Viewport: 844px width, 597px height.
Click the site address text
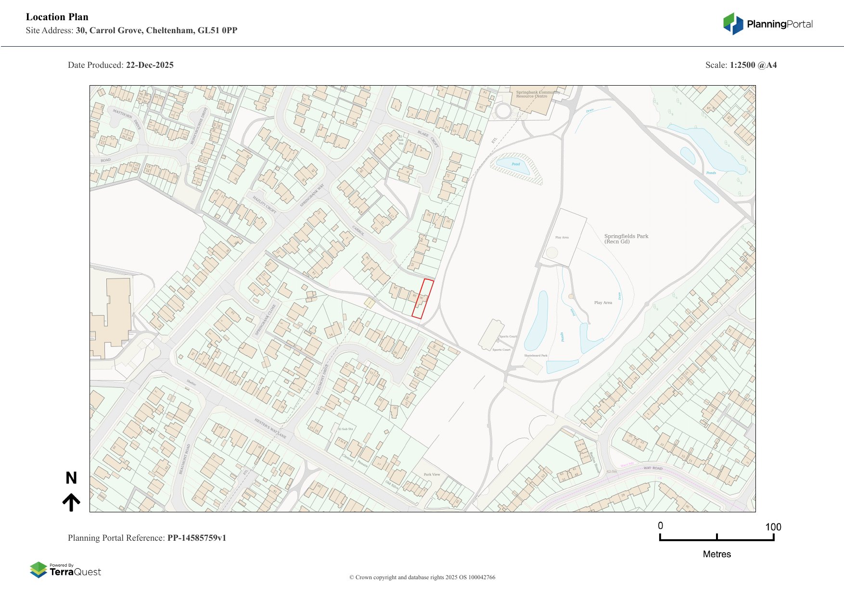click(x=131, y=30)
